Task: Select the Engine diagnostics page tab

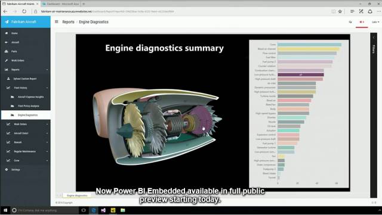Action: tap(77, 195)
